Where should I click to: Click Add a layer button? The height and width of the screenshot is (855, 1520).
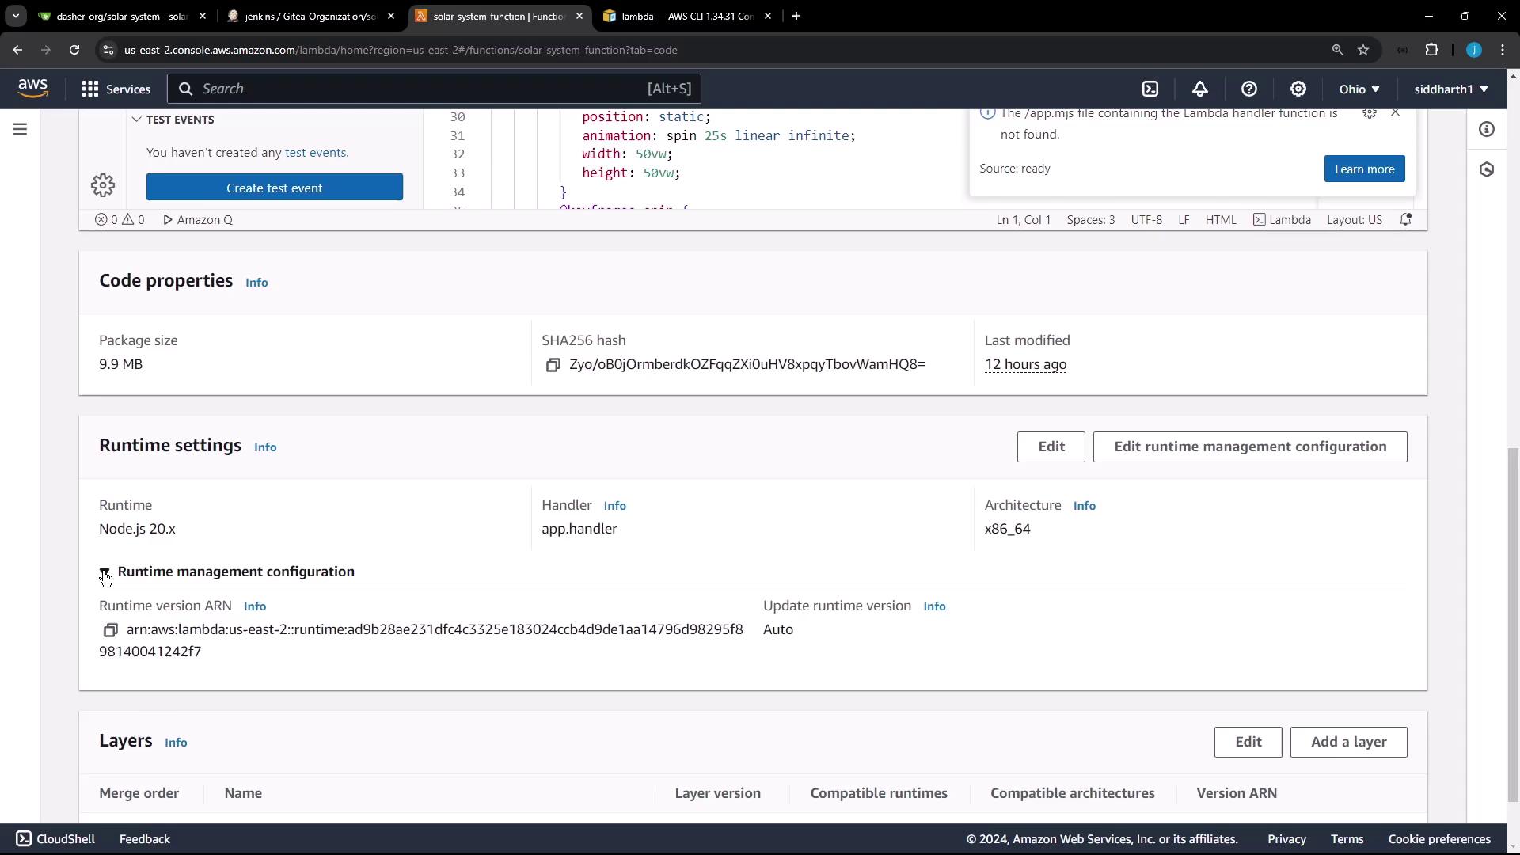(x=1348, y=743)
